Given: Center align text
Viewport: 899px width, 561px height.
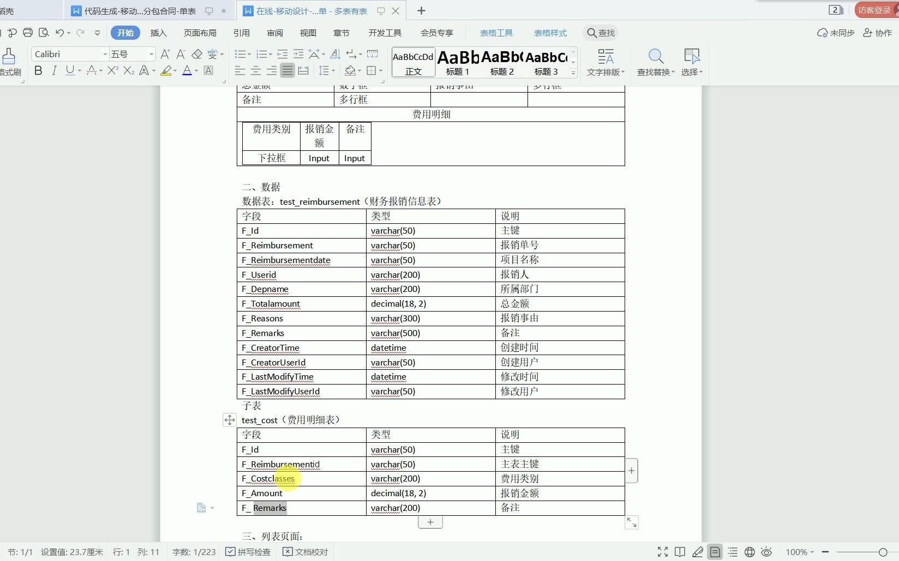Looking at the screenshot, I should pos(256,70).
